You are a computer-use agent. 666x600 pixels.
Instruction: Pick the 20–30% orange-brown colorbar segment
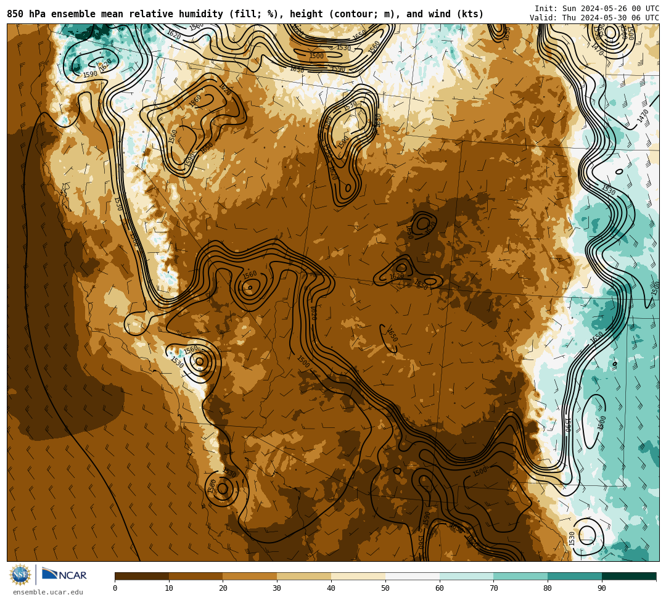(250, 576)
